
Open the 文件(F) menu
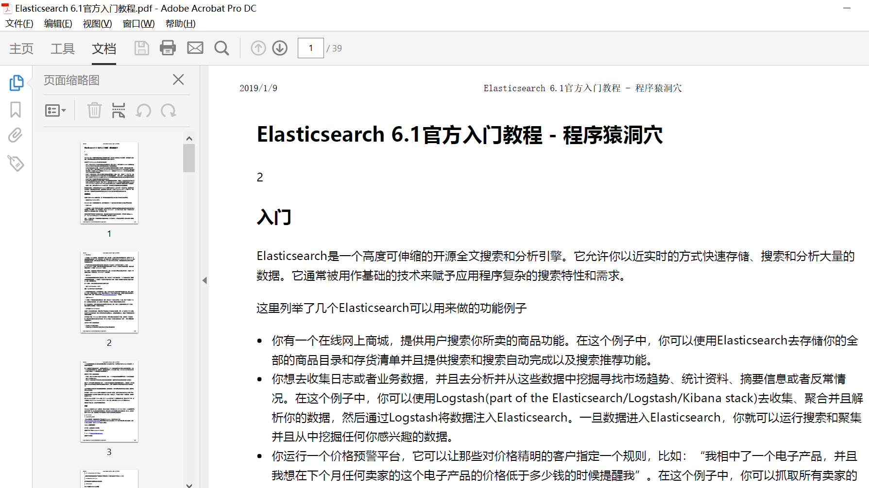coord(19,23)
